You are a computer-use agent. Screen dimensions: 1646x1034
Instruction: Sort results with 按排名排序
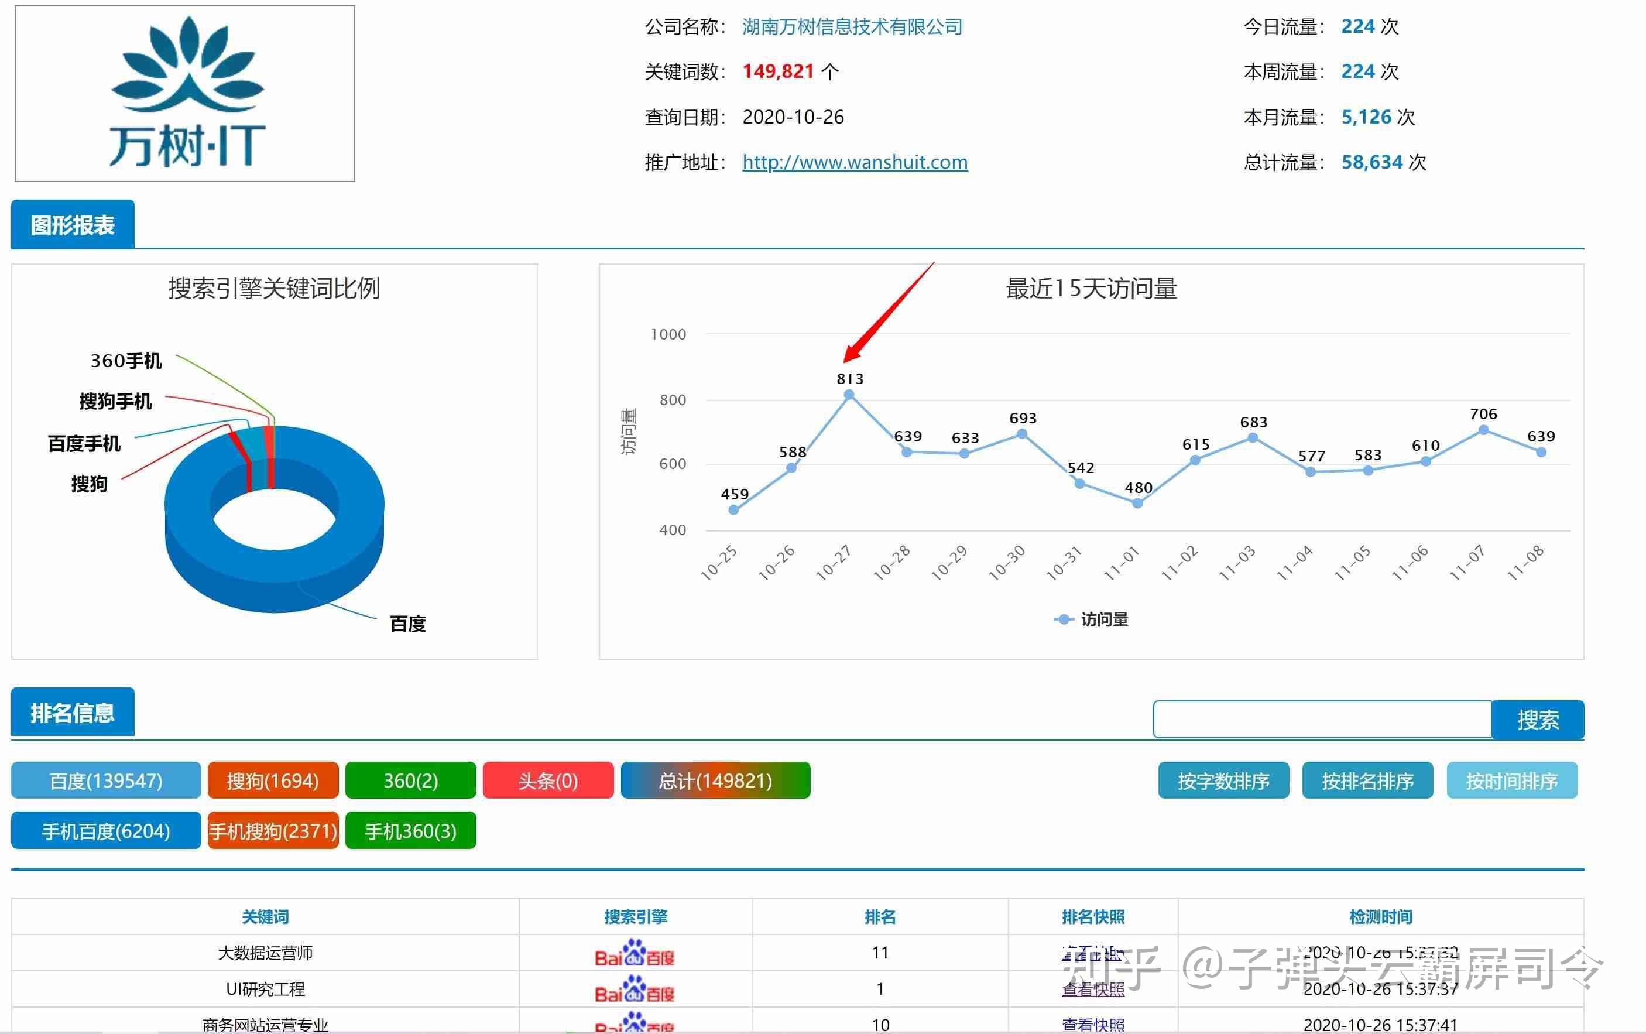click(x=1367, y=780)
